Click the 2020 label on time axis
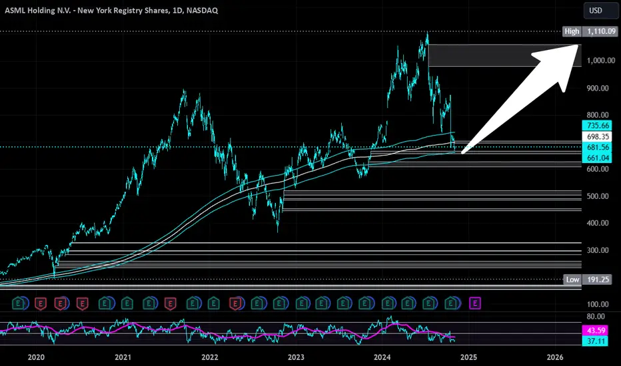Viewport: 621px width, 366px height. (36, 357)
